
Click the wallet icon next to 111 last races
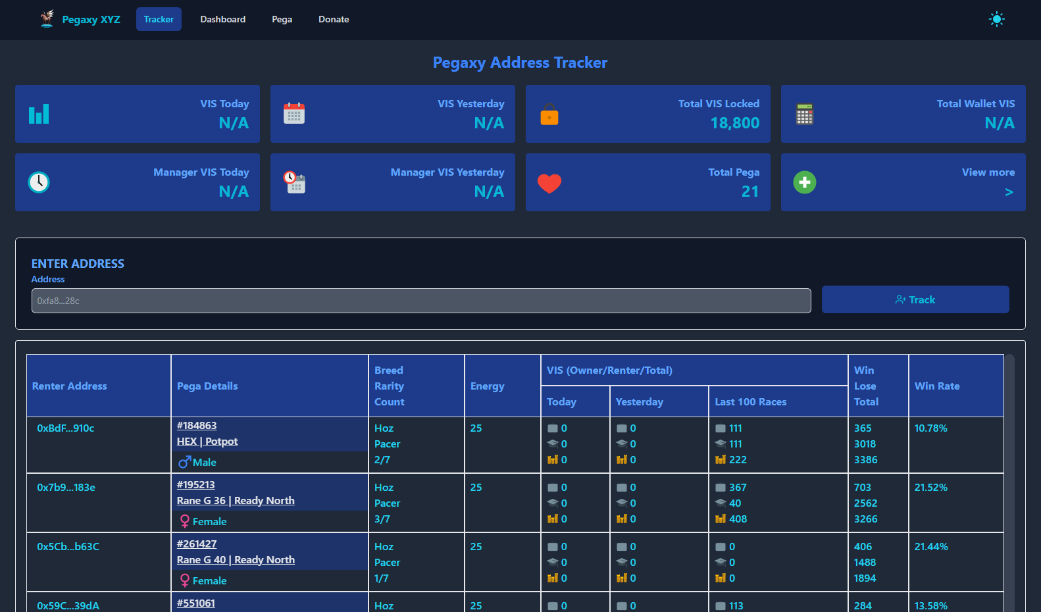click(721, 428)
